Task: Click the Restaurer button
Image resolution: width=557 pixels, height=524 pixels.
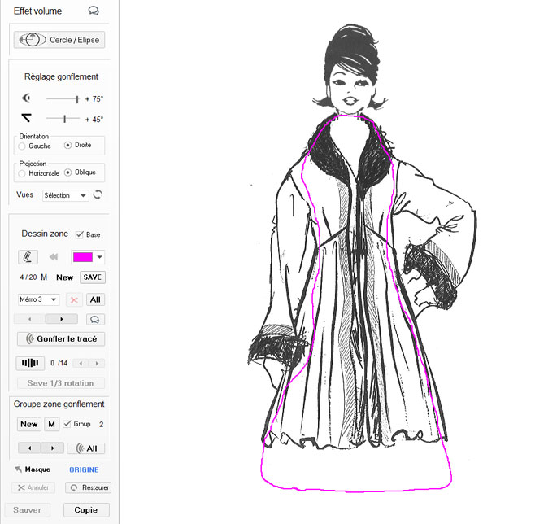Action: (x=87, y=488)
